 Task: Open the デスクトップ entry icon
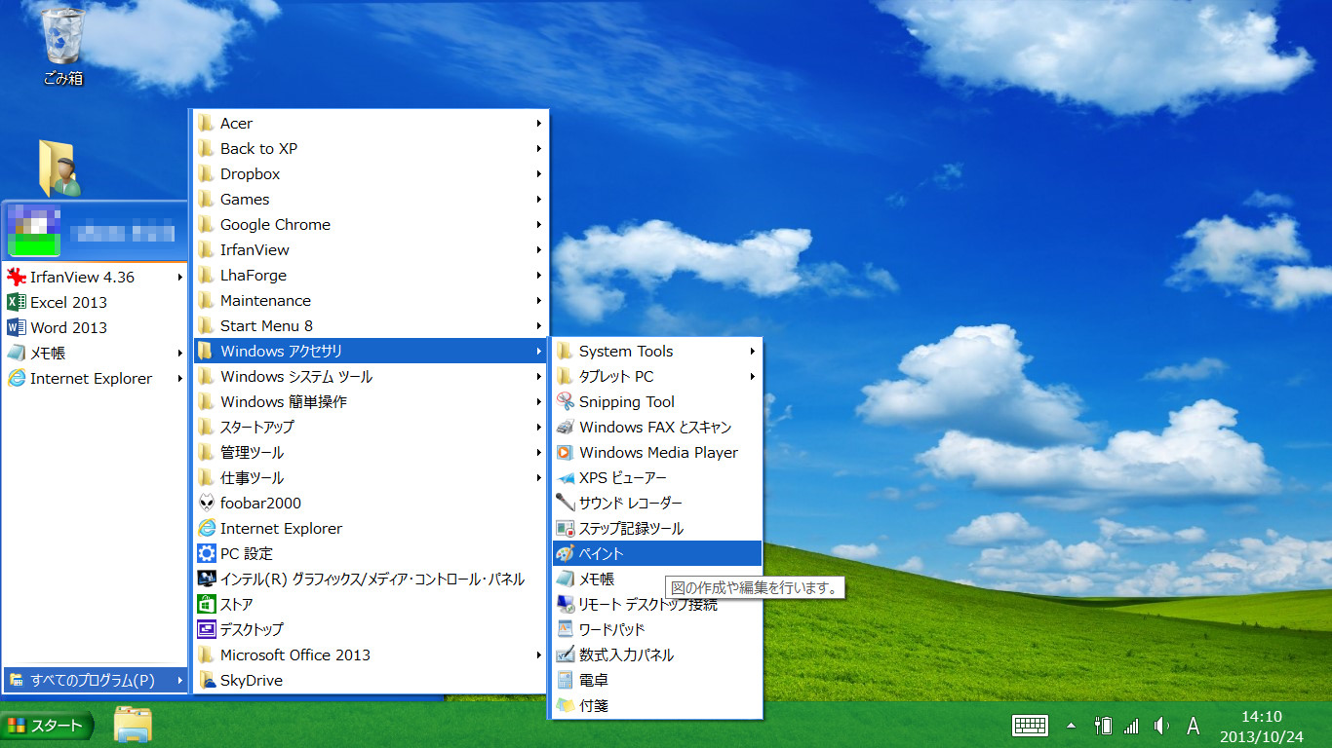(207, 629)
